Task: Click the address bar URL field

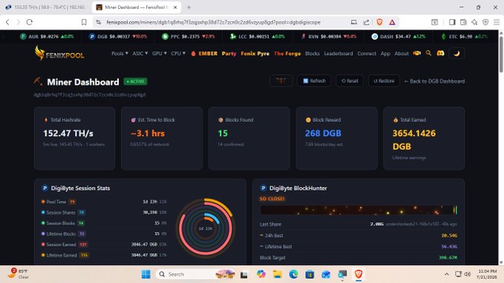Action: [214, 22]
